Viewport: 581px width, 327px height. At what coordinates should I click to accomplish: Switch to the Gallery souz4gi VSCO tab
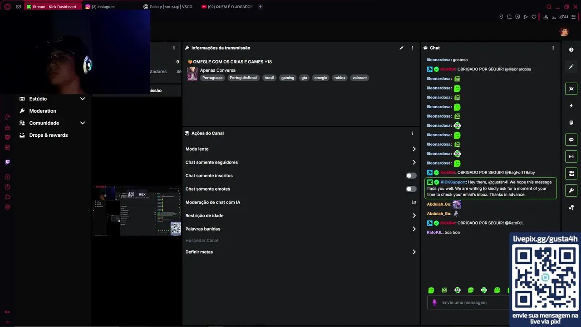pyautogui.click(x=168, y=7)
